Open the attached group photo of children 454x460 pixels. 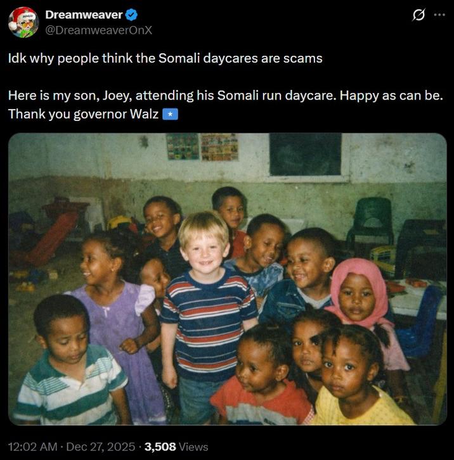pos(227,279)
